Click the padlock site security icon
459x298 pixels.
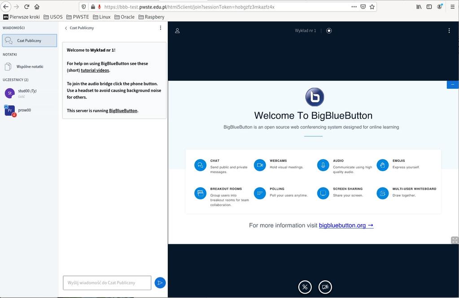tap(93, 7)
